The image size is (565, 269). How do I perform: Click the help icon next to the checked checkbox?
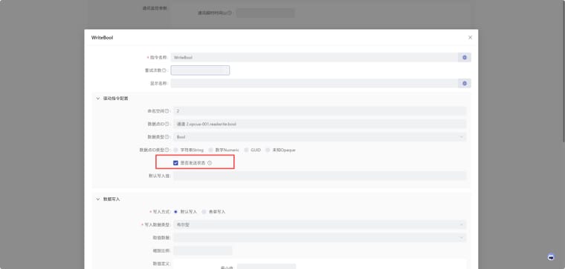(x=210, y=163)
